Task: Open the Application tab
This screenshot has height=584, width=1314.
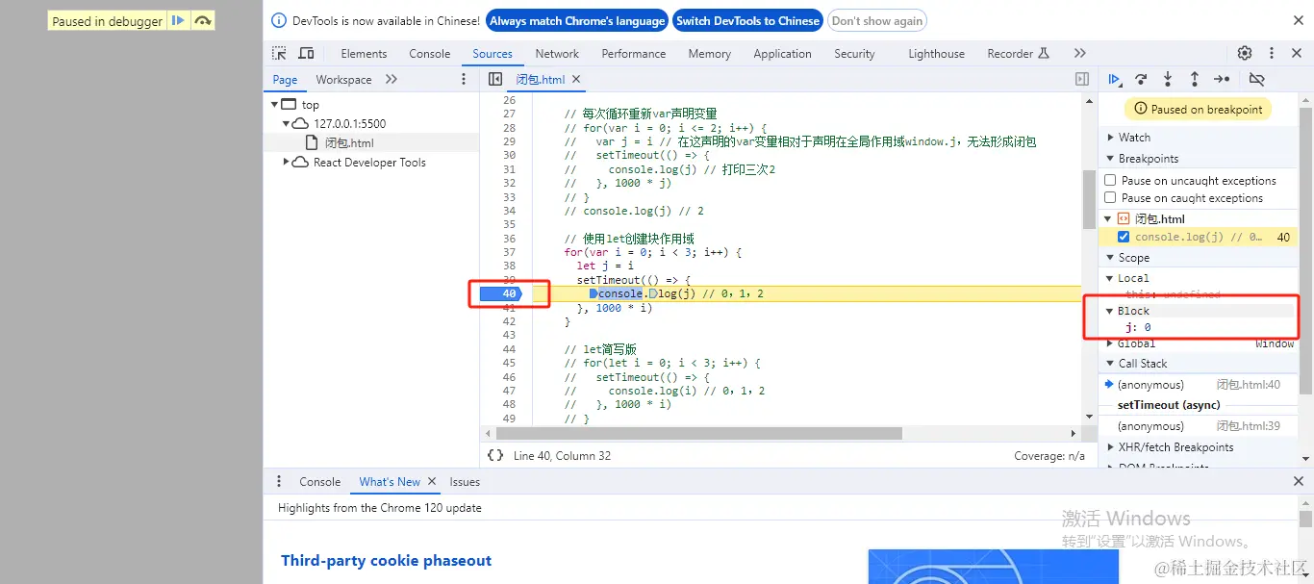Action: [x=782, y=54]
